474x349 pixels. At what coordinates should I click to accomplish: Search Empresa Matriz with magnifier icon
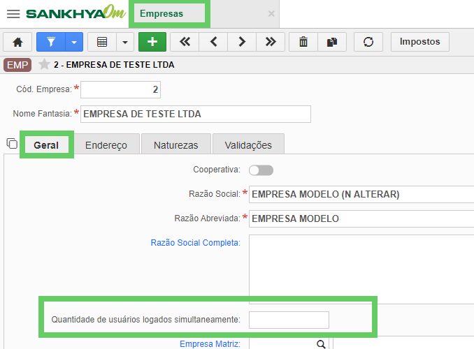[x=321, y=344]
